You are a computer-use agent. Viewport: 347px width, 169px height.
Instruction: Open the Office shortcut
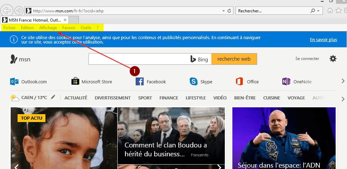point(247,82)
